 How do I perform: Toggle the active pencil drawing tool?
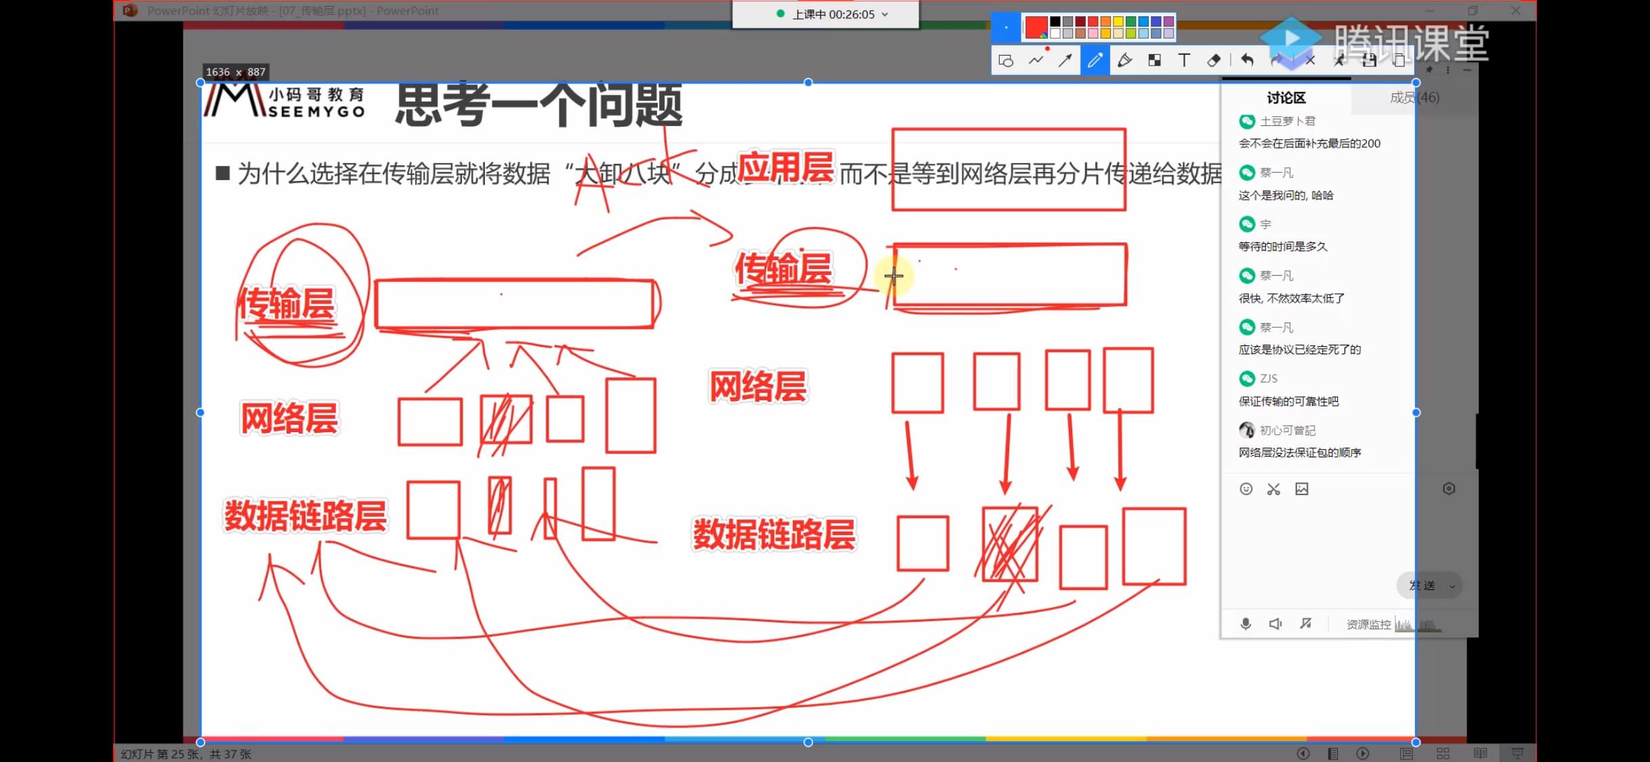click(1095, 60)
